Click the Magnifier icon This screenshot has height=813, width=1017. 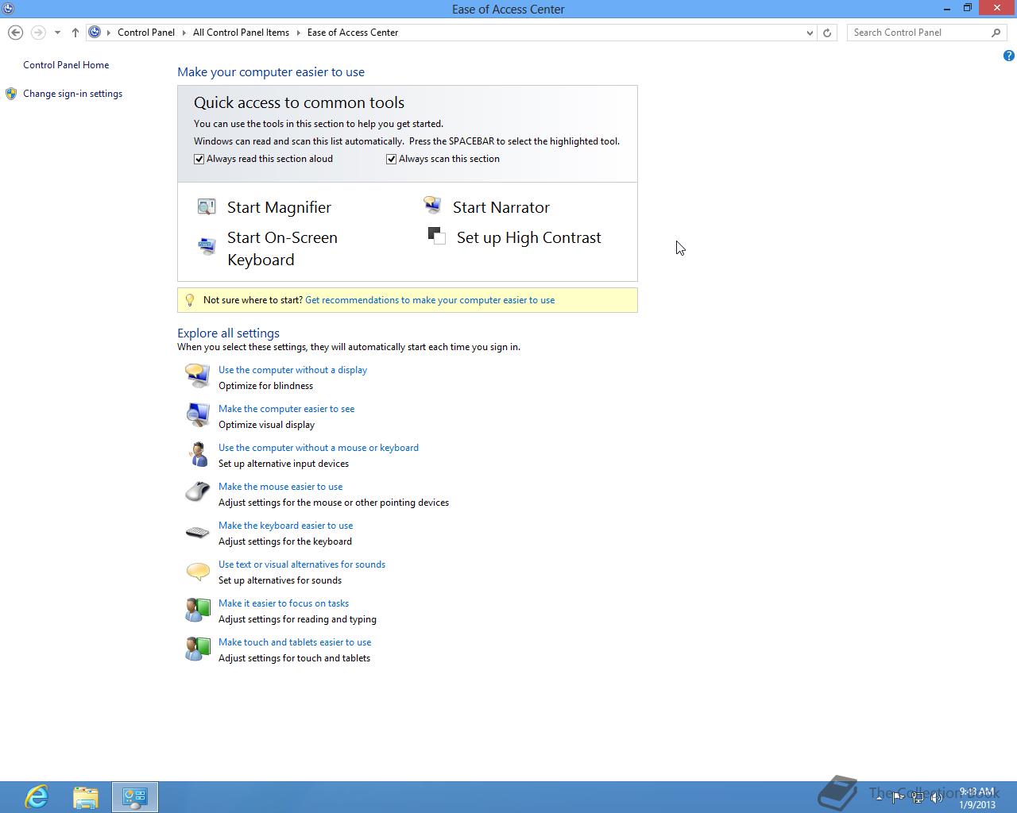[207, 207]
